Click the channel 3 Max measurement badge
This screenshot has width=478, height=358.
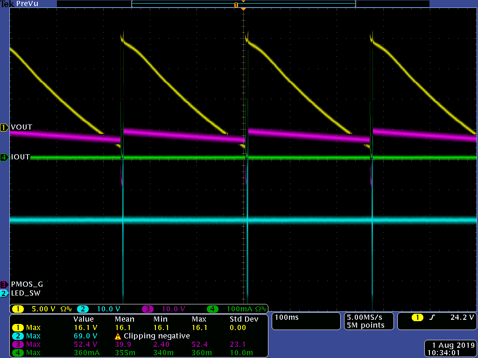pyautogui.click(x=18, y=344)
